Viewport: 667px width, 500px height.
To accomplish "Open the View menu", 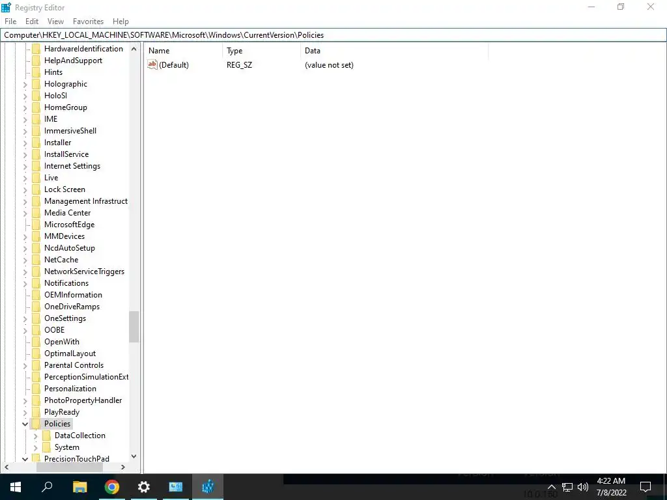I will click(56, 21).
